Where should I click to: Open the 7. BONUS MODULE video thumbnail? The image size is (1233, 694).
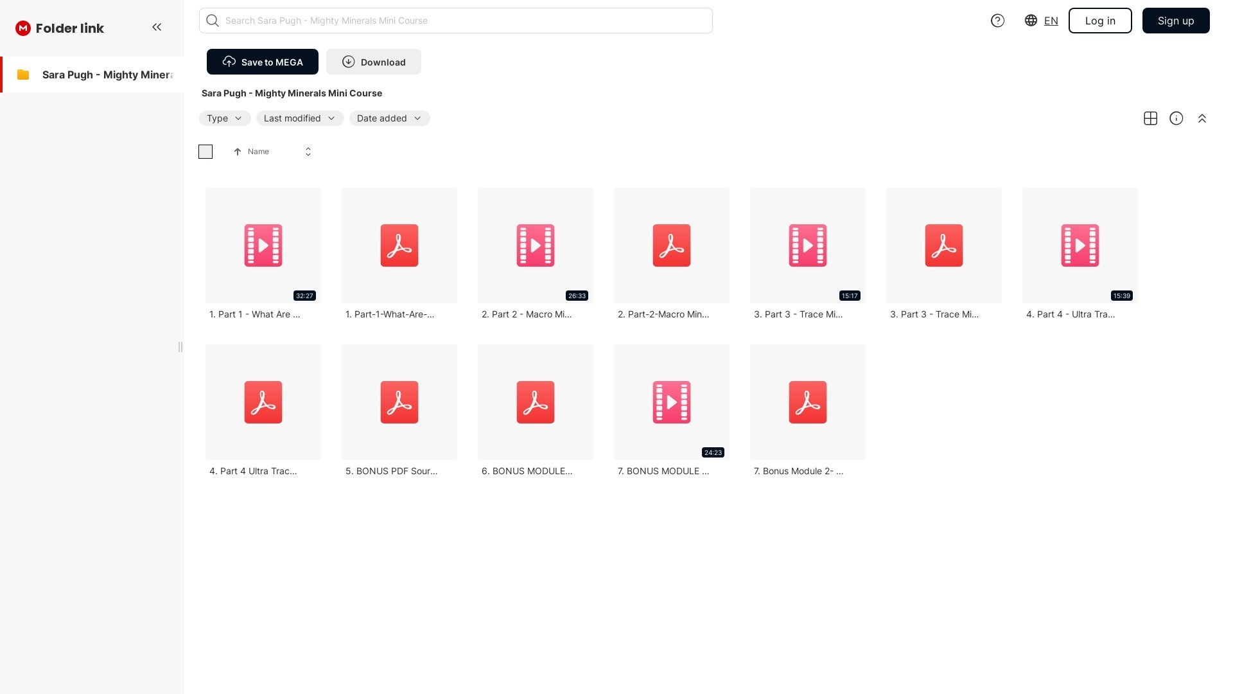(671, 402)
